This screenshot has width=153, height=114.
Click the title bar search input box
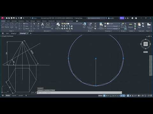[96, 18]
